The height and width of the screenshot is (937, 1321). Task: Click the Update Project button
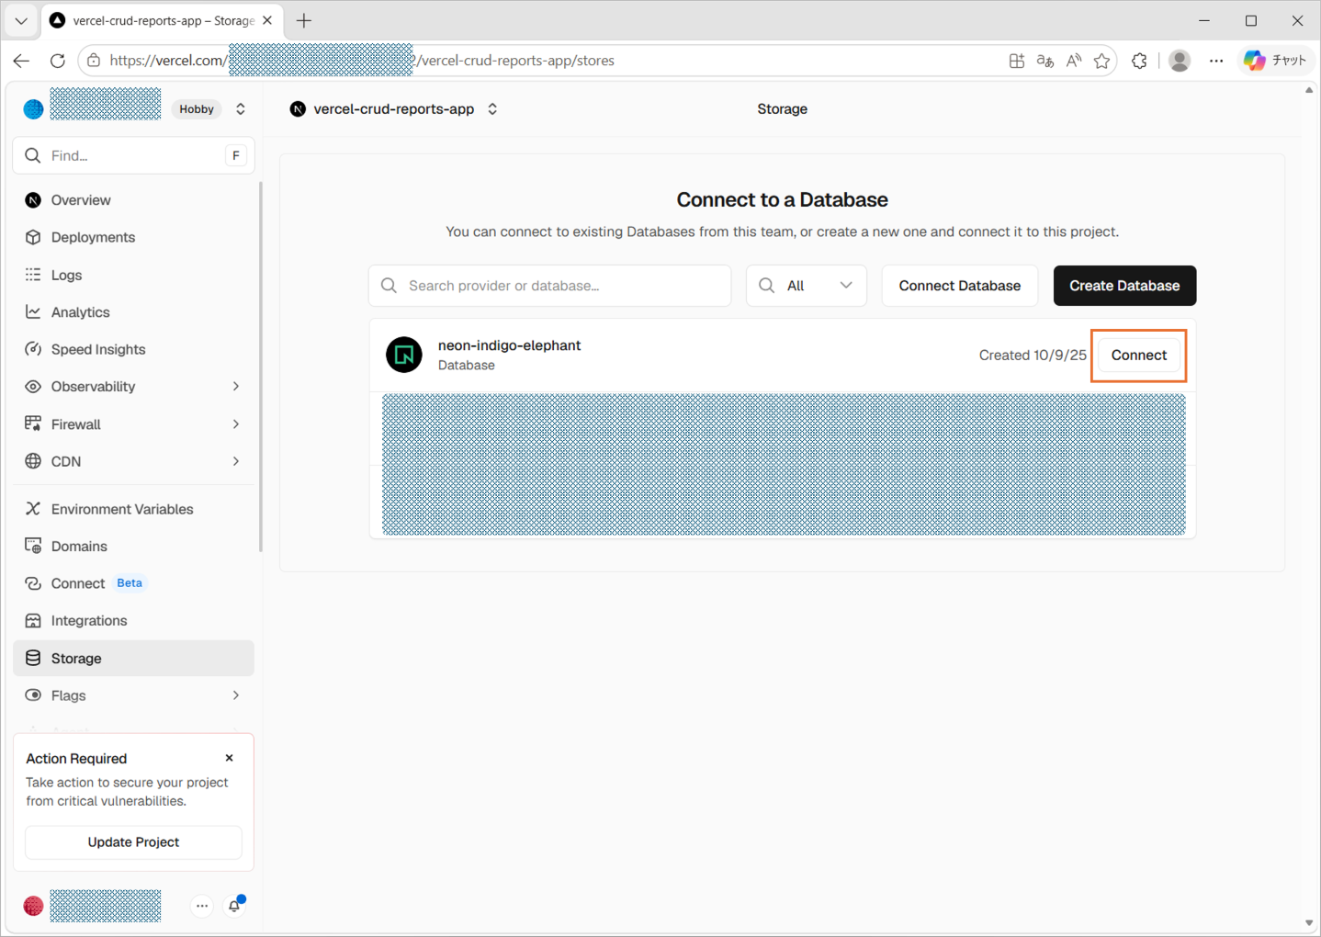[x=133, y=842]
